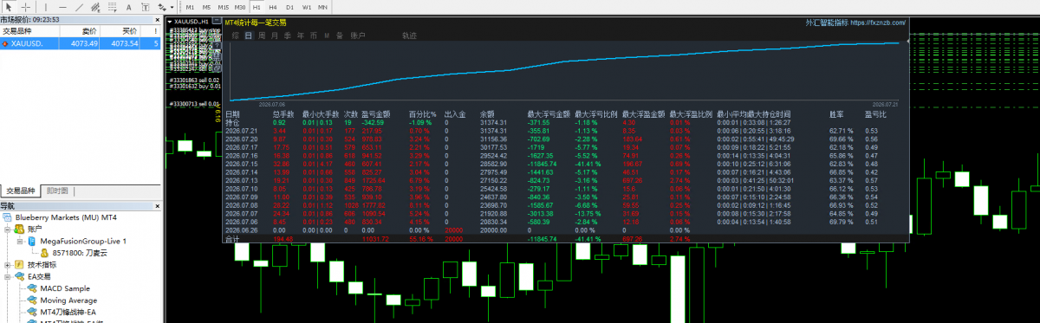Open the XAUUSD.,H1 chart dropdown arrow
The width and height of the screenshot is (1040, 323).
pyautogui.click(x=169, y=21)
